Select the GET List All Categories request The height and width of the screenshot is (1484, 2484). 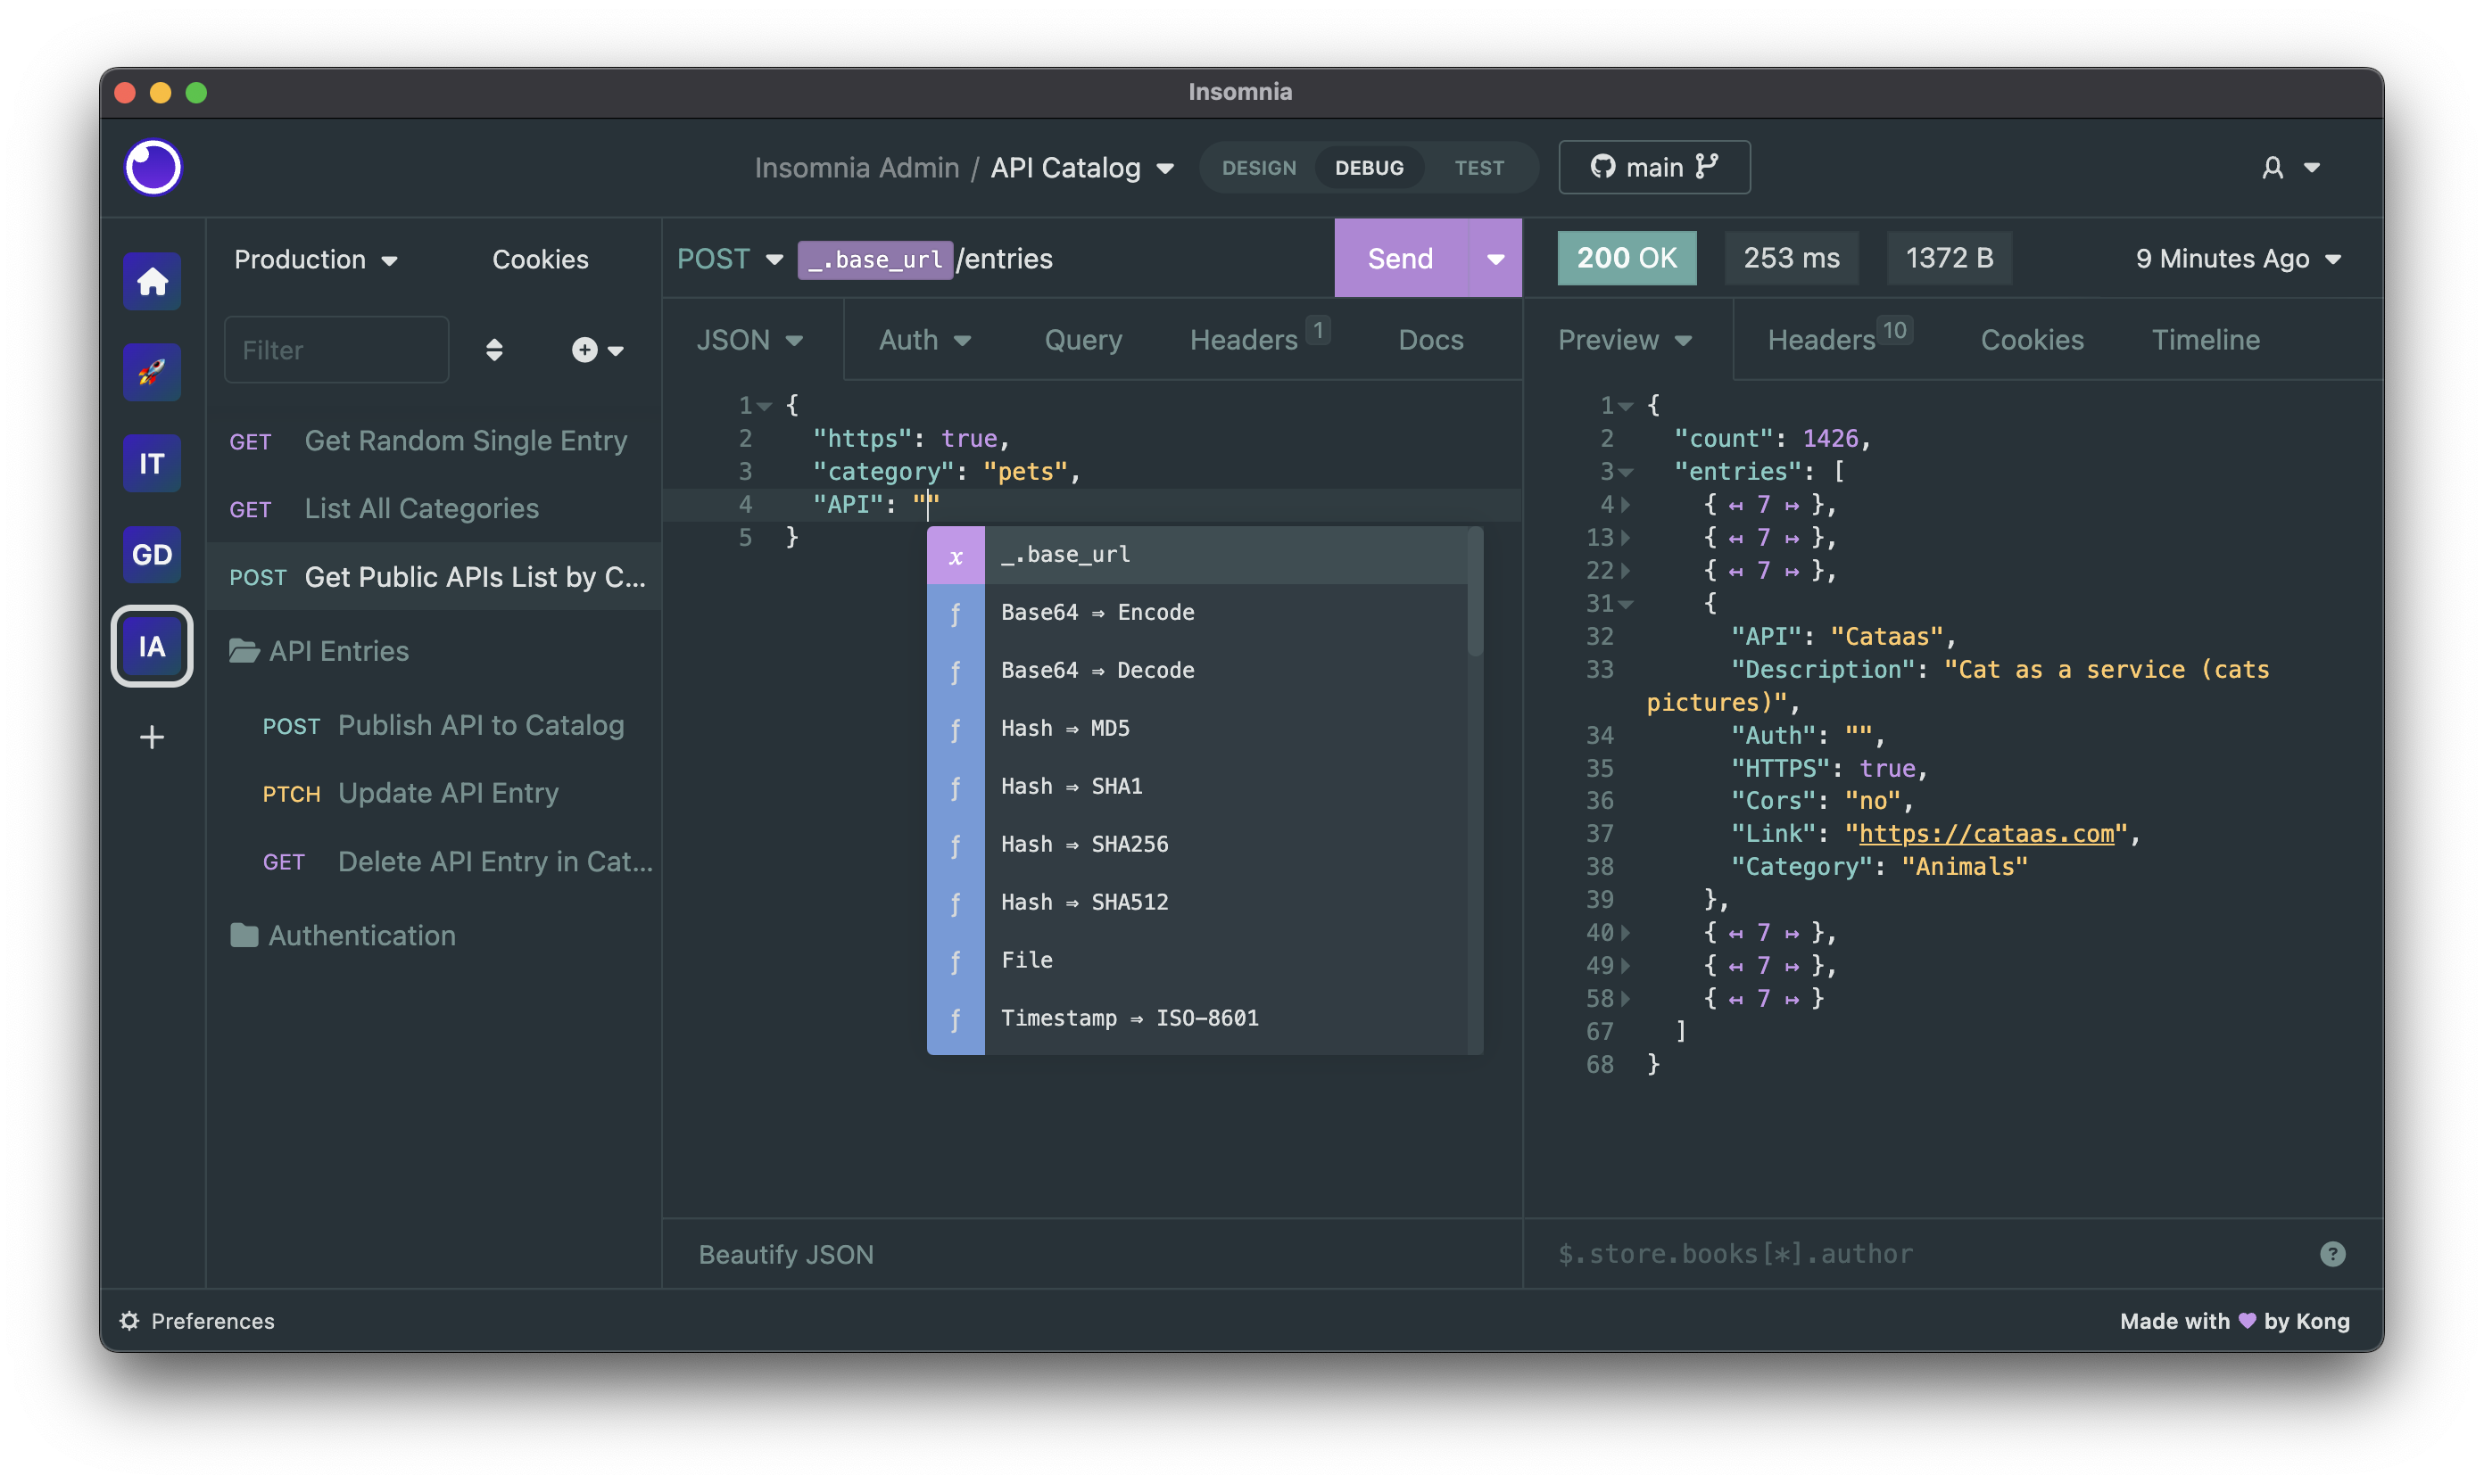pyautogui.click(x=420, y=506)
